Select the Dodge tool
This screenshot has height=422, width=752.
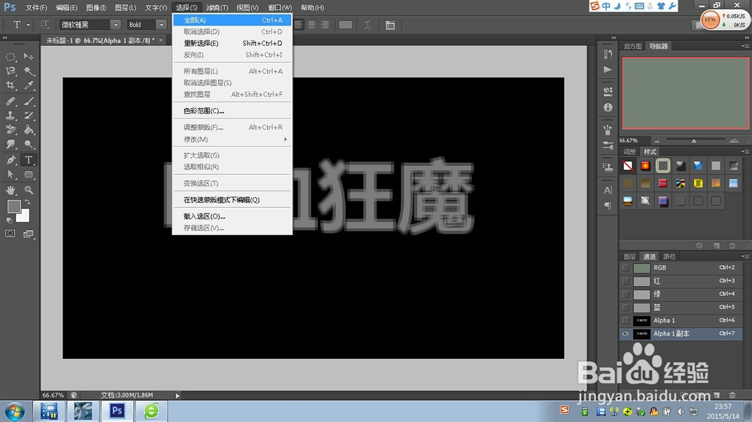coord(29,144)
